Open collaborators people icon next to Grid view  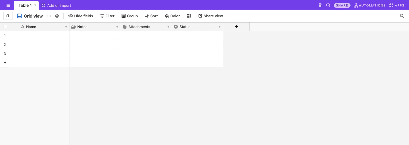point(57,16)
